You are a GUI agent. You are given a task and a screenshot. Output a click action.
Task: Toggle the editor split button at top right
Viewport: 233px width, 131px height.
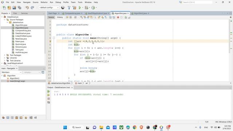click(x=230, y=17)
